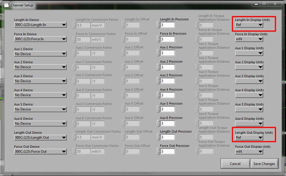Expand Aux 1 Display Units dropdown

[249, 53]
